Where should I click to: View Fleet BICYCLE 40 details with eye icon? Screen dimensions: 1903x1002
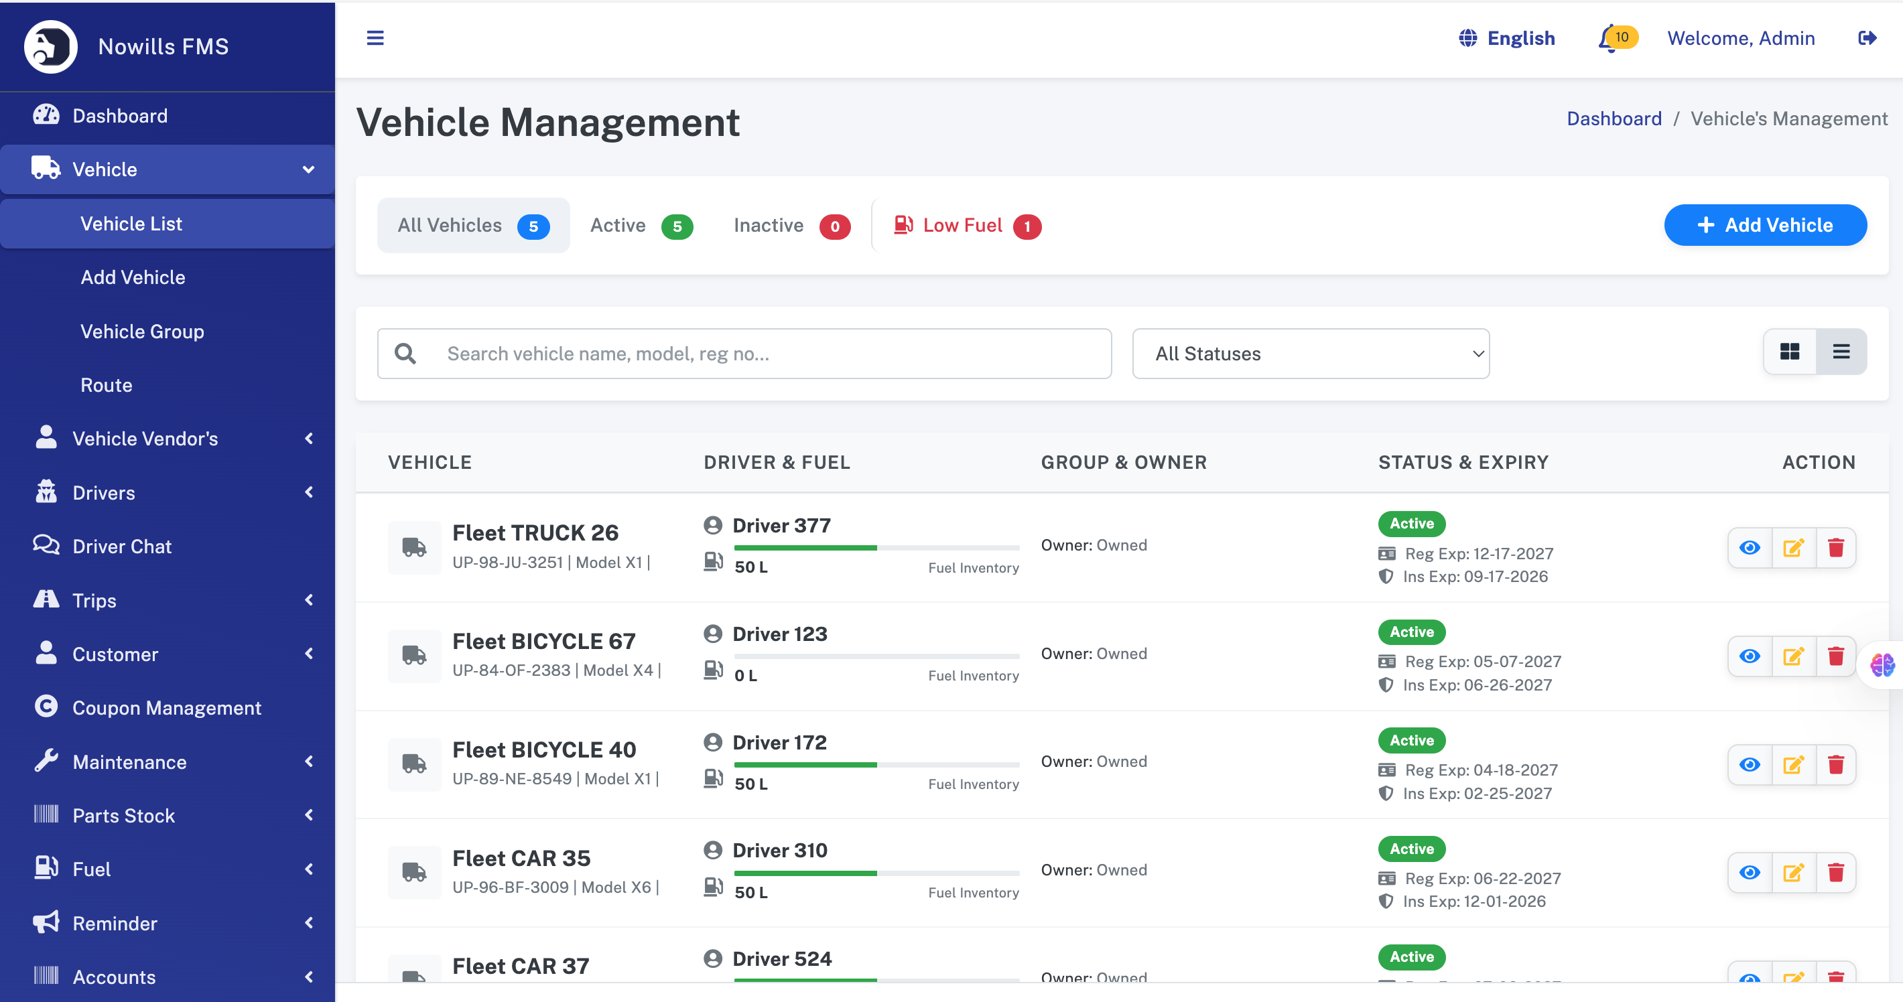(x=1750, y=764)
